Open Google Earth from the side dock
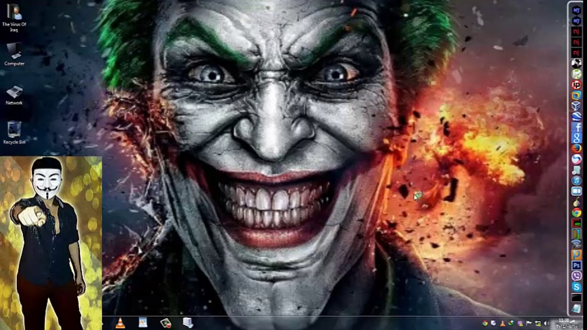Screen dimensions: 587x330 pos(576,116)
